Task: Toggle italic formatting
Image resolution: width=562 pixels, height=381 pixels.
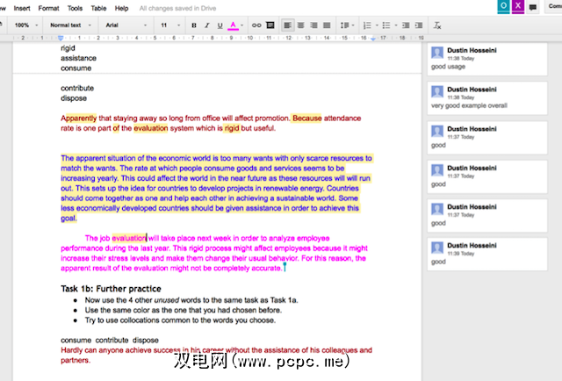Action: 205,25
